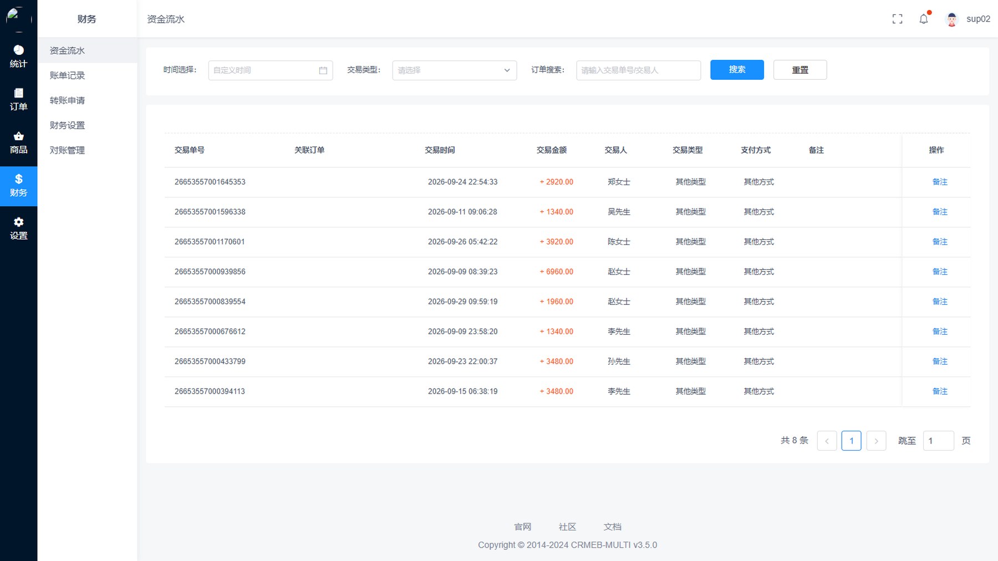
Task: Click the user avatar icon
Action: click(x=952, y=19)
